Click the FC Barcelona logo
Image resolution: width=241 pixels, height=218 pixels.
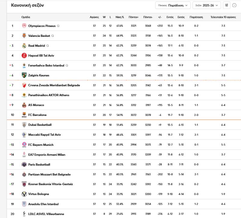click(24, 115)
